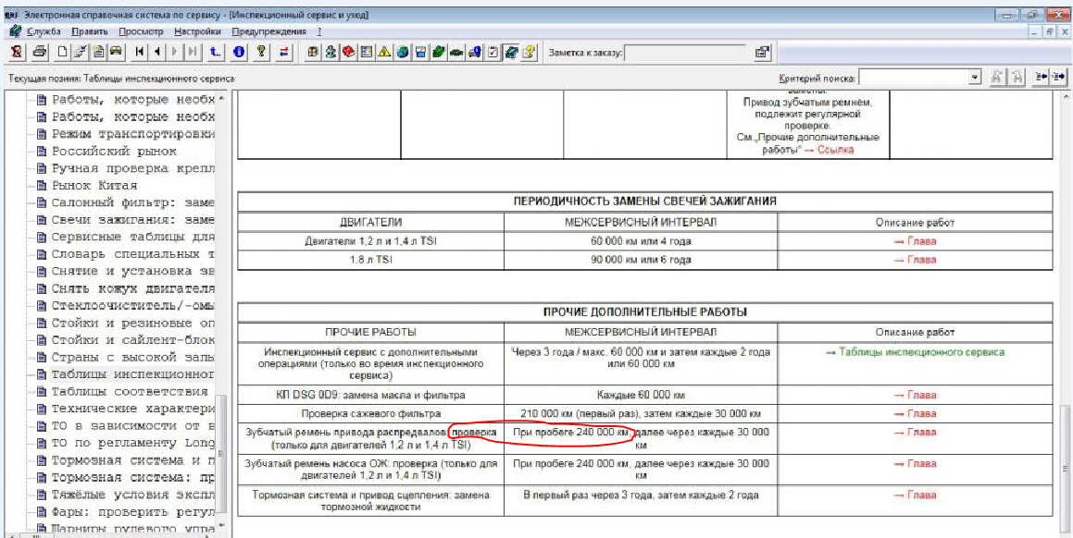Click the red and blue arrows icon
The width and height of the screenshot is (1073, 538).
(x=284, y=53)
